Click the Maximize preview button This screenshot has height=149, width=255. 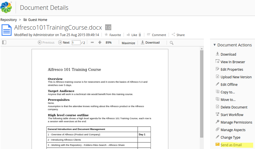pyautogui.click(x=128, y=43)
